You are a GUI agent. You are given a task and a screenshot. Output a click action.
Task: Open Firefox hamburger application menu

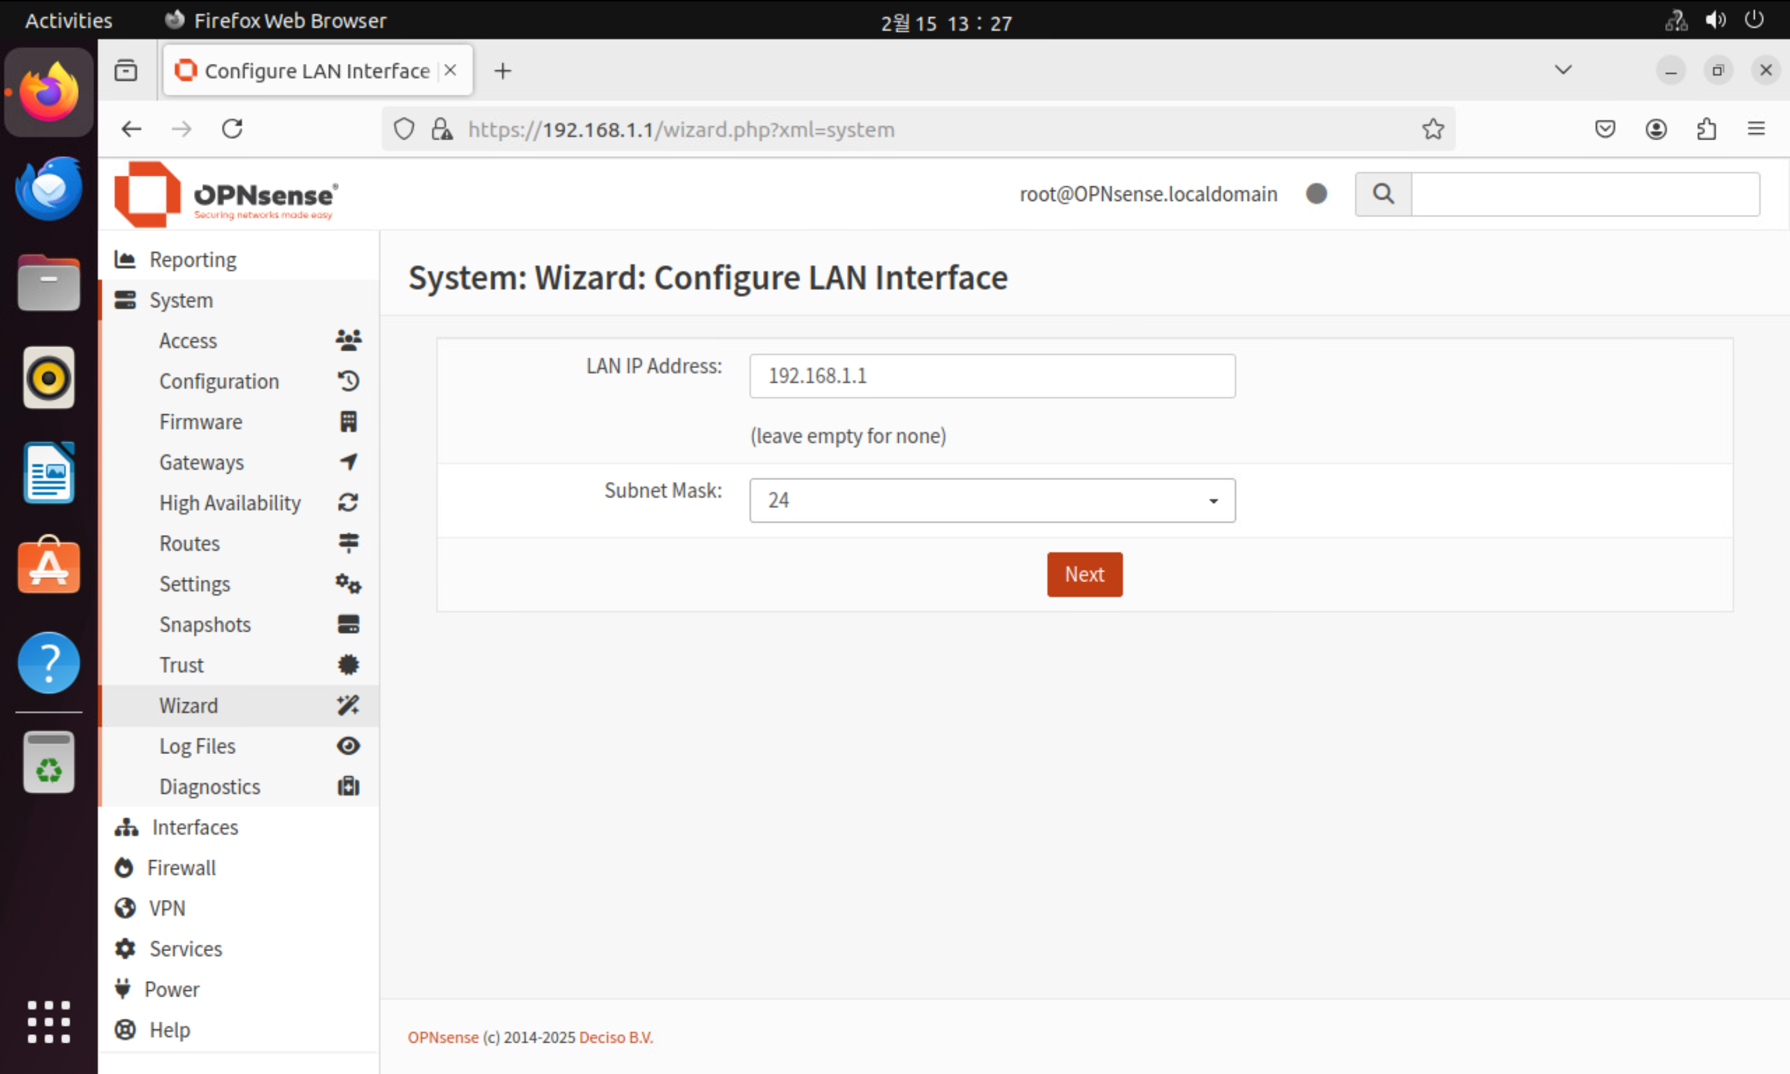1756,129
